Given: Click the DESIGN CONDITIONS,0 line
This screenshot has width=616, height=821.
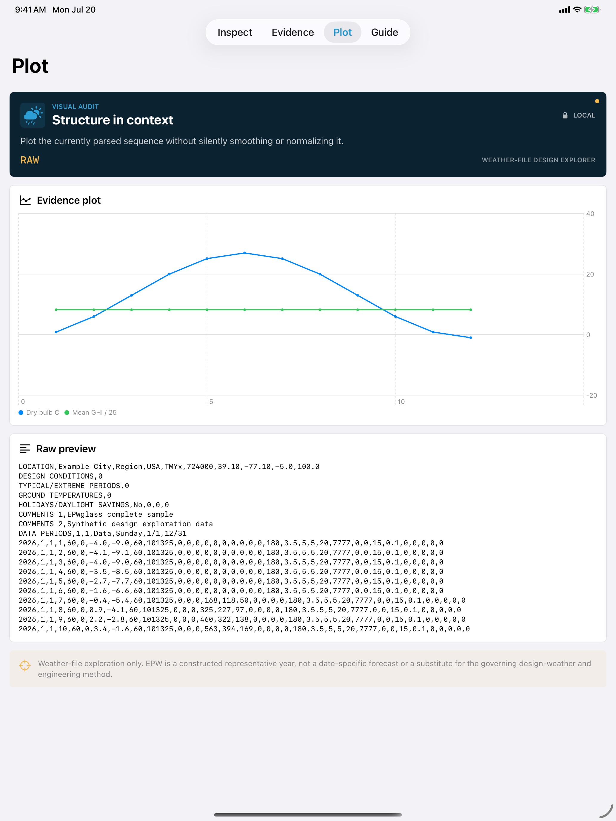Looking at the screenshot, I should pyautogui.click(x=61, y=476).
